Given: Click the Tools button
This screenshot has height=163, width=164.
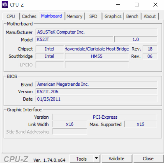Looking at the screenshot, I should coord(82,159).
